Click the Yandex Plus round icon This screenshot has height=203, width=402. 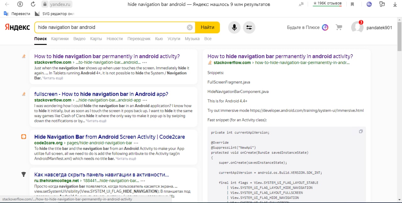click(x=325, y=27)
